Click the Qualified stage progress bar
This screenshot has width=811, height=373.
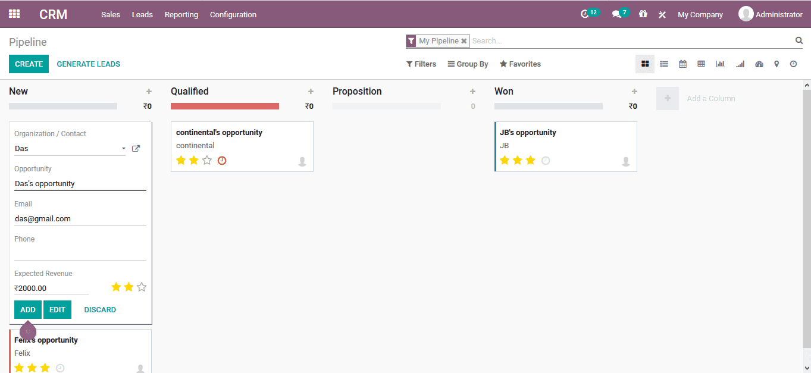pos(225,105)
